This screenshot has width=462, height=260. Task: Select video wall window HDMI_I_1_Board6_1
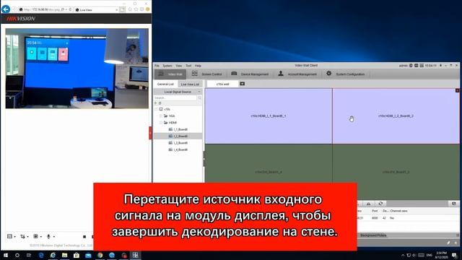point(269,116)
